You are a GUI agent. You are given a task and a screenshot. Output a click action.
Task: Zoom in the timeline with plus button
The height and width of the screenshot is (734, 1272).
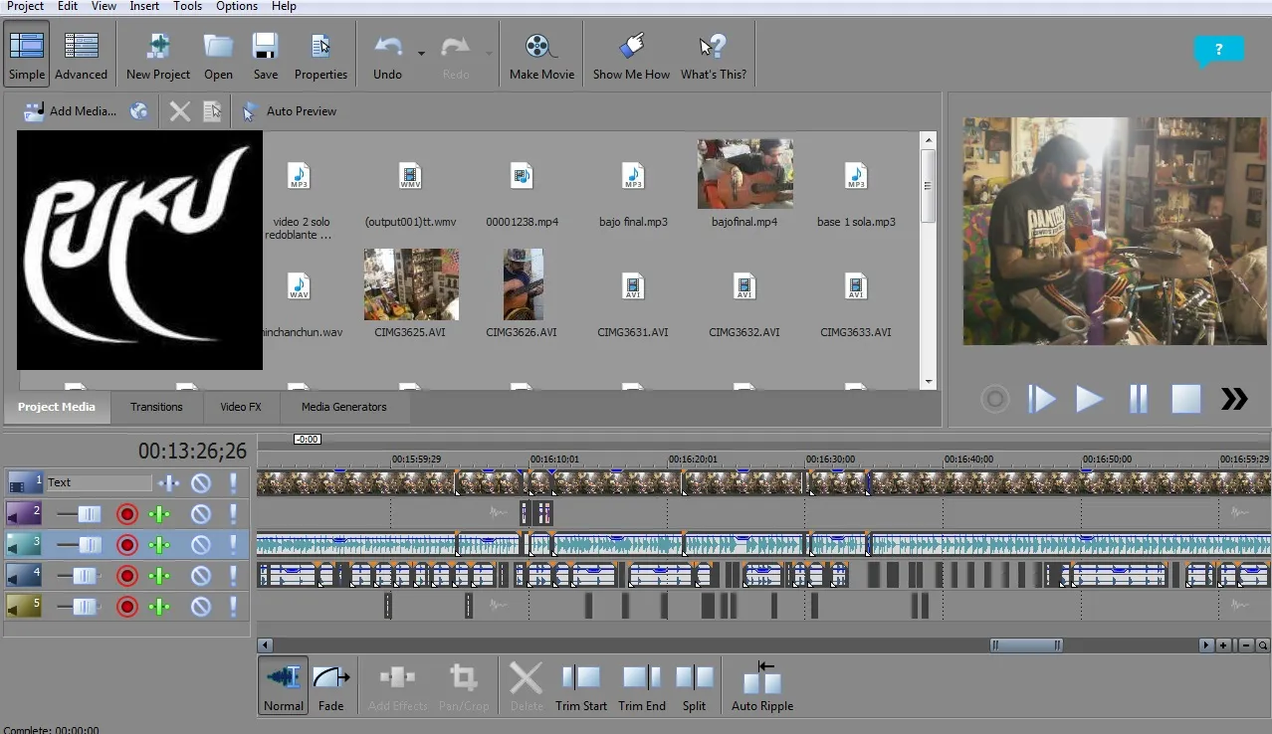1224,645
